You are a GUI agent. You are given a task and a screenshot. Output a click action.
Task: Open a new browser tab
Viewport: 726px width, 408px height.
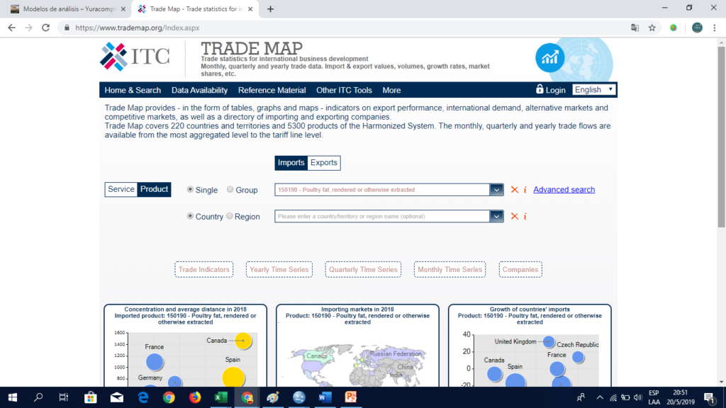coord(270,8)
